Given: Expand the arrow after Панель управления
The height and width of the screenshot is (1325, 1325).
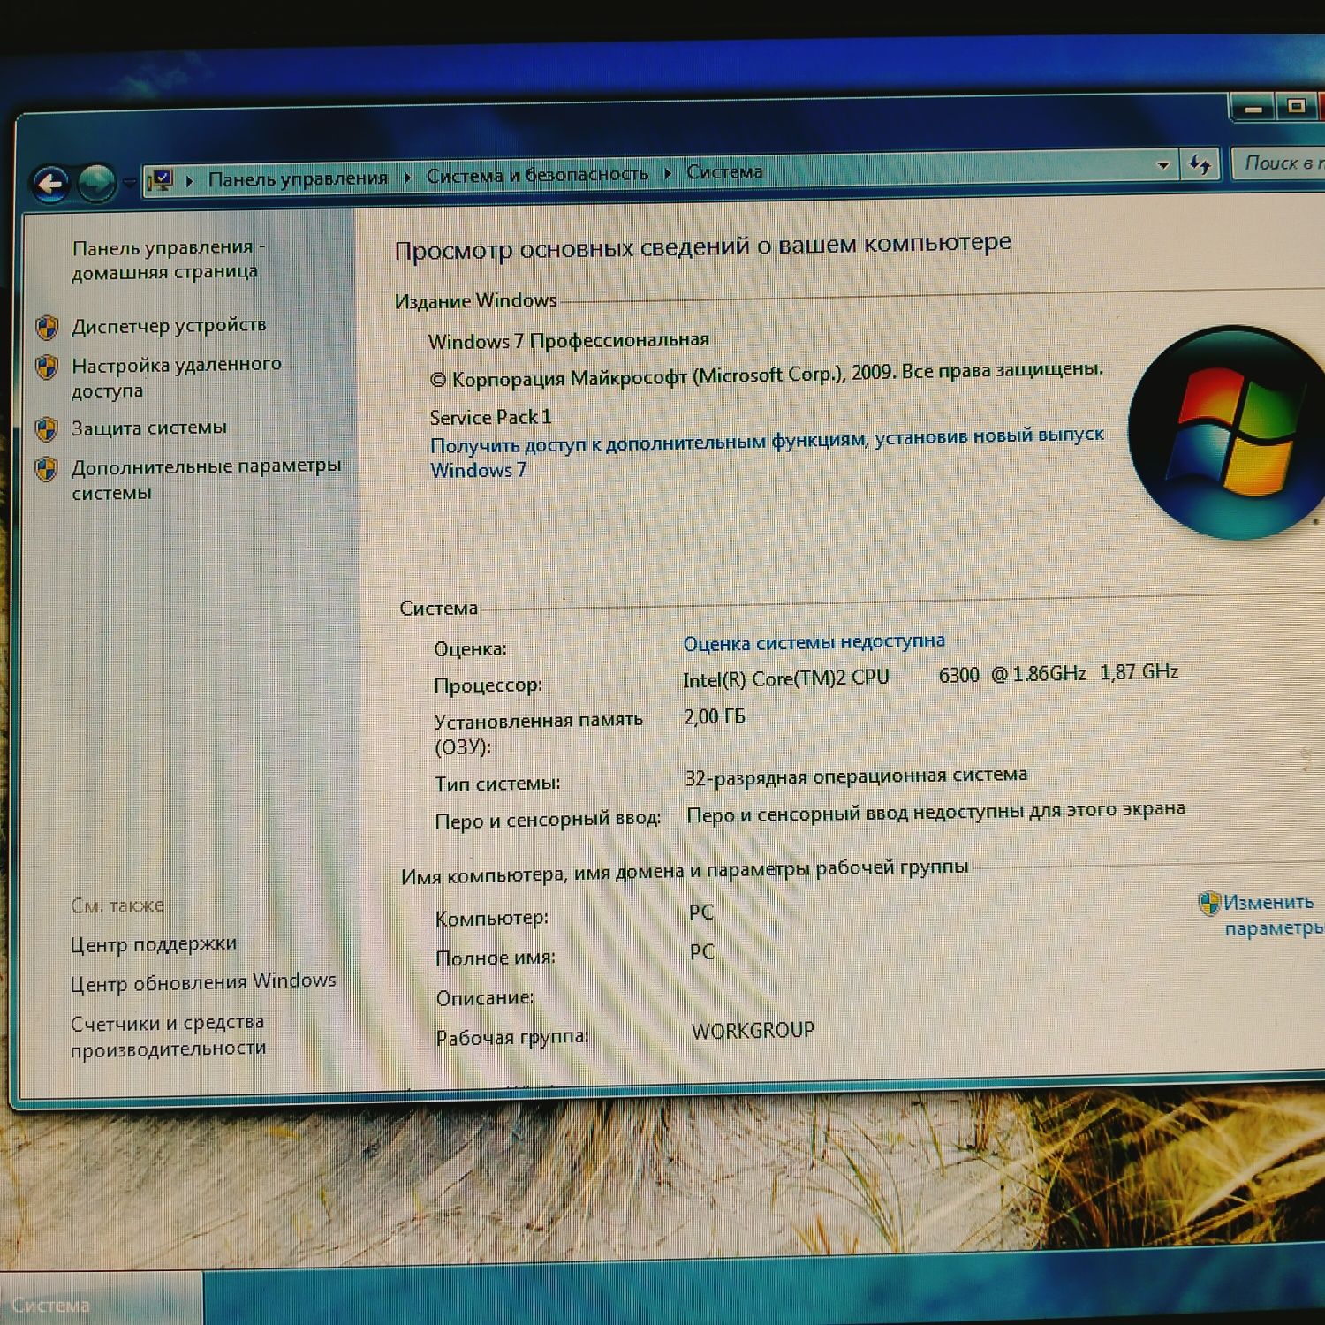Looking at the screenshot, I should tap(407, 177).
